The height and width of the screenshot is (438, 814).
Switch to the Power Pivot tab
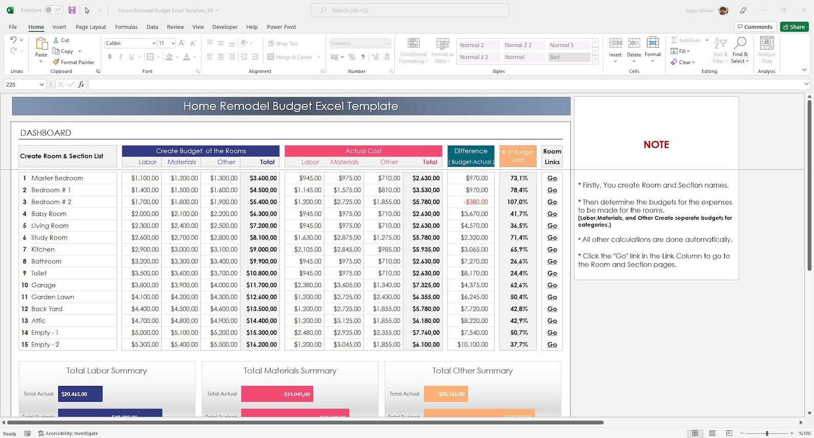pos(281,27)
